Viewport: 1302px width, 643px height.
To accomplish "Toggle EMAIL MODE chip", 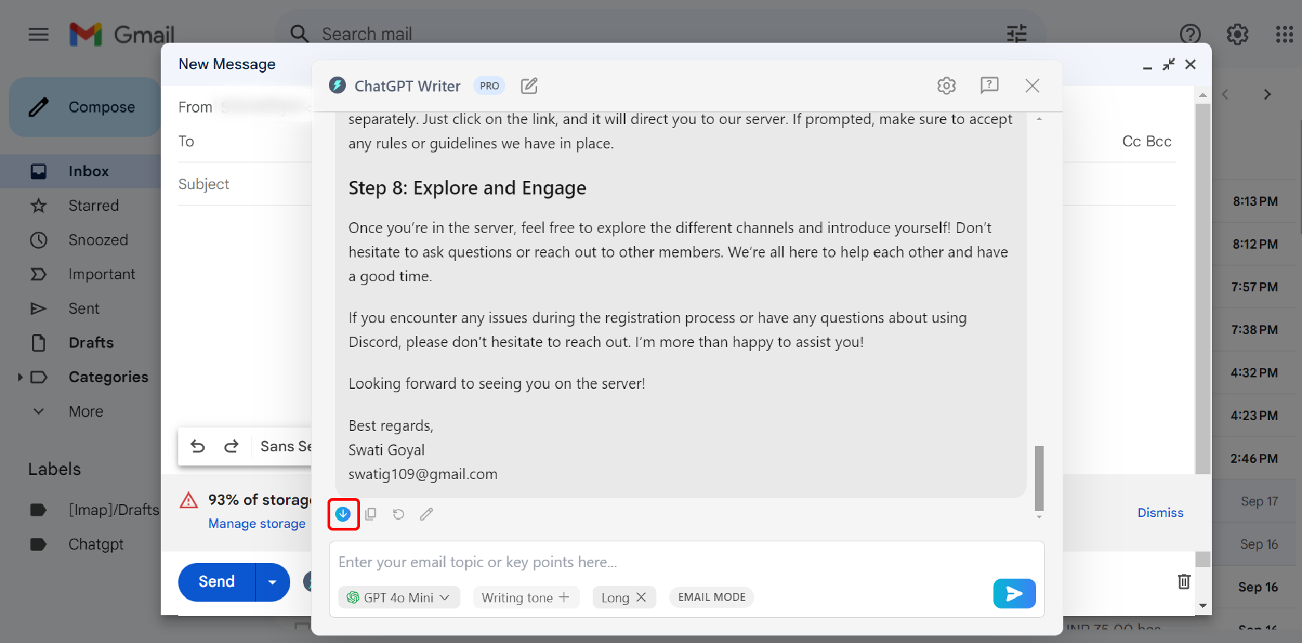I will pos(711,597).
